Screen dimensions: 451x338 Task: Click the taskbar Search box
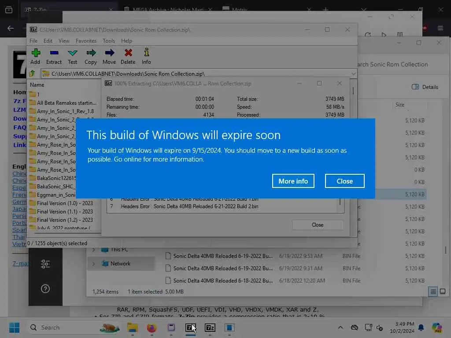point(74,327)
